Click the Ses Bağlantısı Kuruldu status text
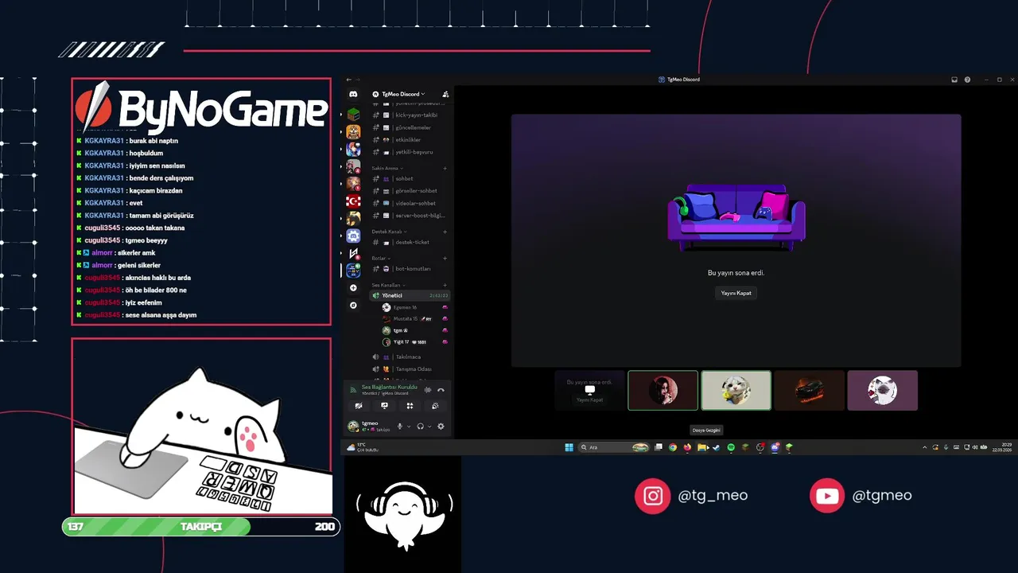This screenshot has height=573, width=1018. click(x=389, y=387)
